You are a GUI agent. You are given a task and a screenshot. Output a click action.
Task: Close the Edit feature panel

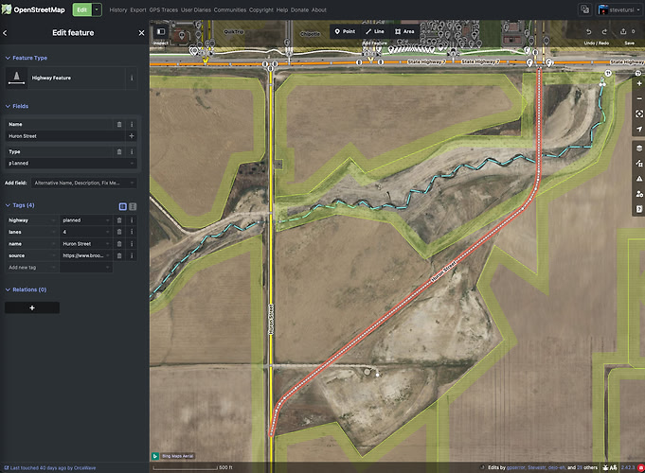click(141, 33)
